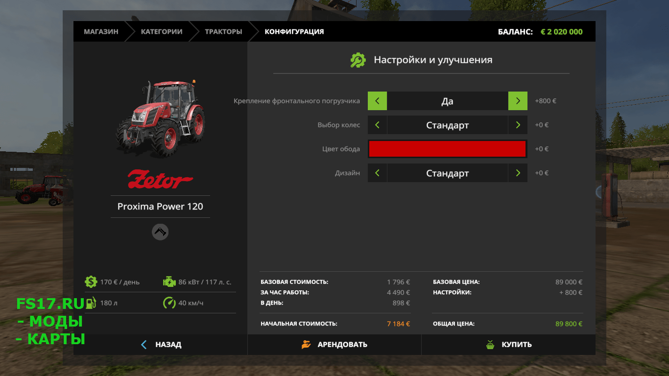Open the Категории breadcrumb
This screenshot has height=376, width=669.
(162, 31)
